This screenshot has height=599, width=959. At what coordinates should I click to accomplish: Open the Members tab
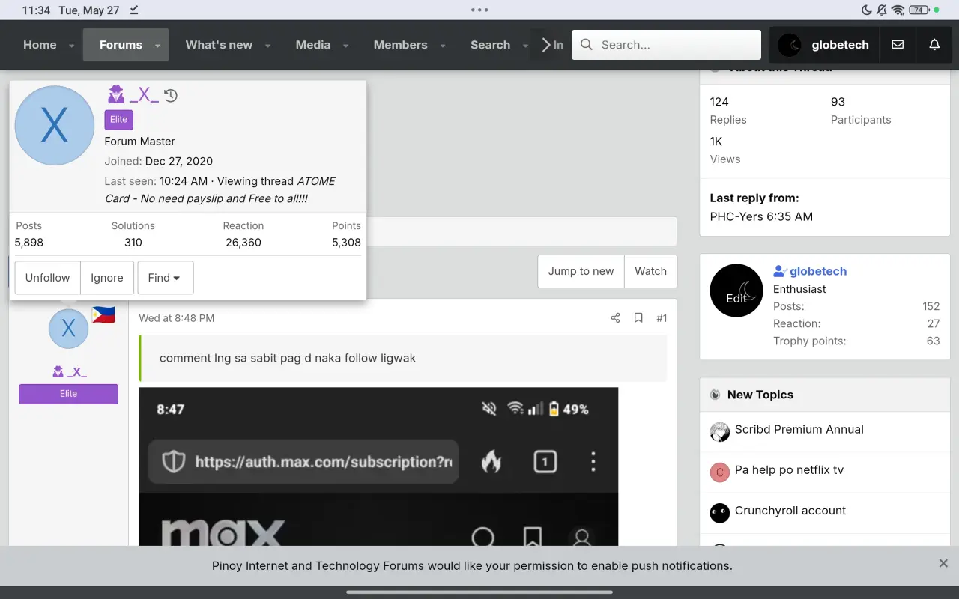400,45
